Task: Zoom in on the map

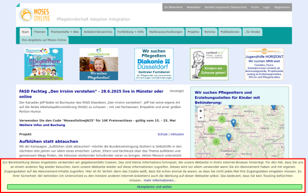Action: pos(200,111)
